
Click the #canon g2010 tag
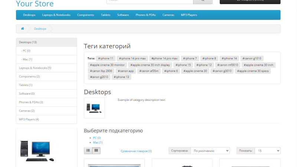(99, 77)
